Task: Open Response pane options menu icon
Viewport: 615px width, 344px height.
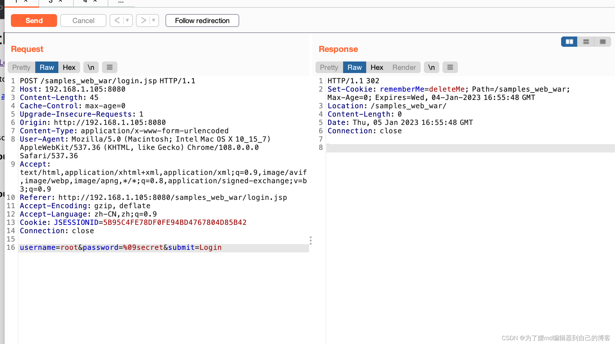Action: (450, 67)
